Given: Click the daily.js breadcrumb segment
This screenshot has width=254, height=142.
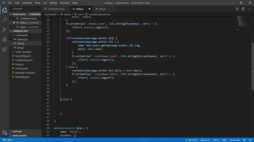Looking at the screenshot, I should 66,14.
